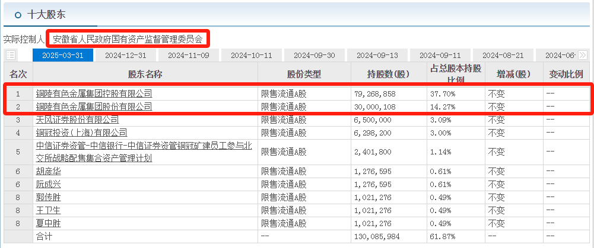The width and height of the screenshot is (594, 248).
Task: Click shareholder name 阮成兴
Action: pos(48,185)
